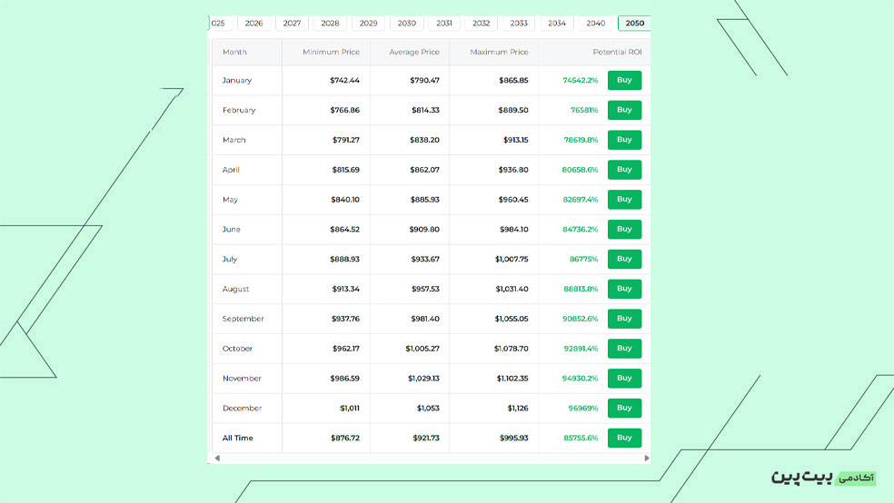
Task: Click All Time average price $921.73
Action: click(426, 438)
